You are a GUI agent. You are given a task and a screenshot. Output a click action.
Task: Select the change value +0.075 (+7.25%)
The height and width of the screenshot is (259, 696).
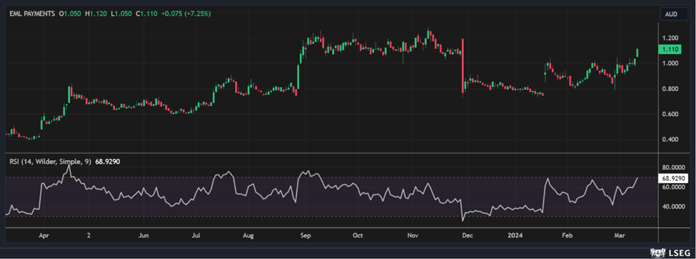click(x=186, y=14)
